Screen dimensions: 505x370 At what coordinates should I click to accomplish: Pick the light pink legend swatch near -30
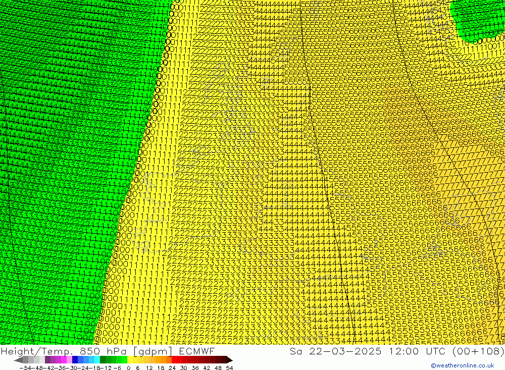click(x=69, y=360)
